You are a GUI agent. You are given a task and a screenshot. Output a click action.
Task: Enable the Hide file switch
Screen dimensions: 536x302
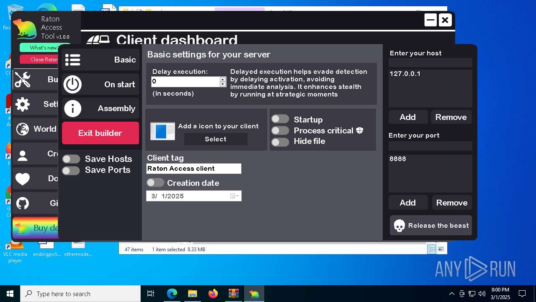[x=280, y=142]
